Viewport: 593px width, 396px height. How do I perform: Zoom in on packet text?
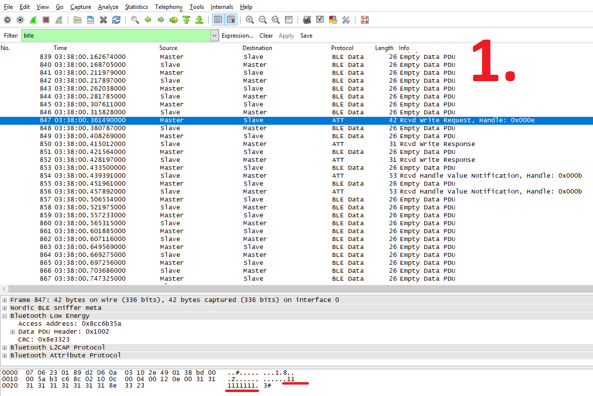point(249,20)
